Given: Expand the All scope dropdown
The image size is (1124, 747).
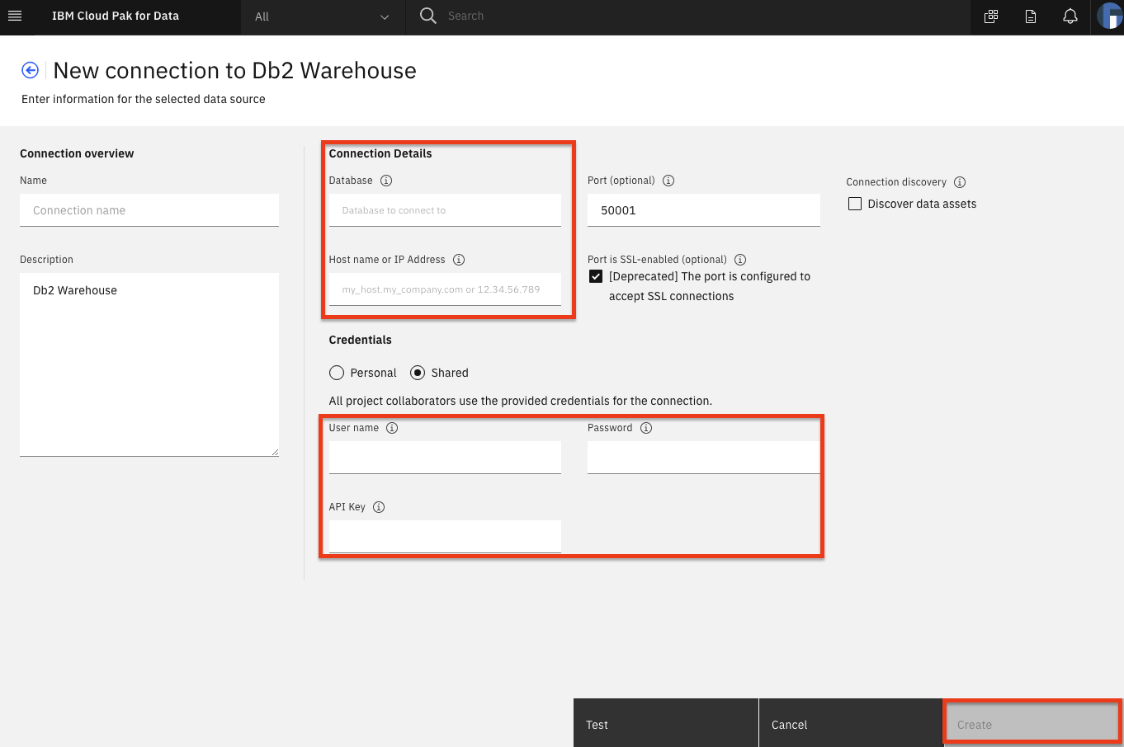Looking at the screenshot, I should [x=323, y=16].
